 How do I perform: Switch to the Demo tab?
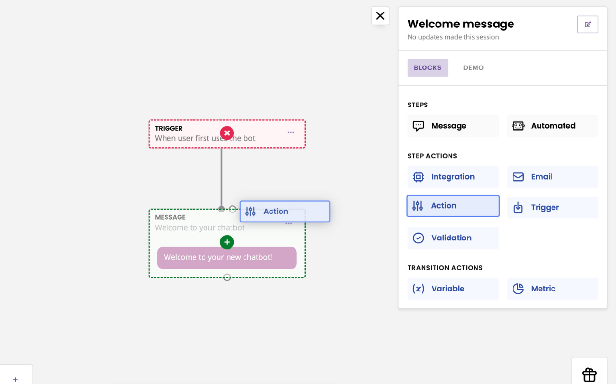point(473,68)
